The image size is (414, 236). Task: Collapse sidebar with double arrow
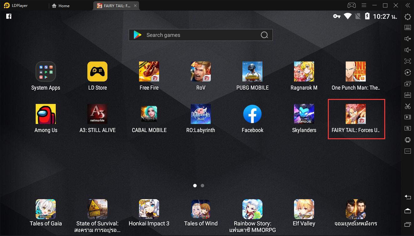coord(407,5)
